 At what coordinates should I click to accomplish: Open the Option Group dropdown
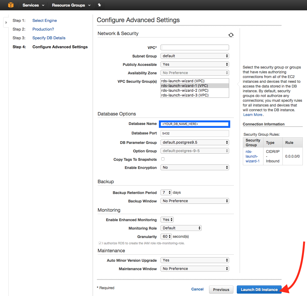pyautogui.click(x=195, y=151)
